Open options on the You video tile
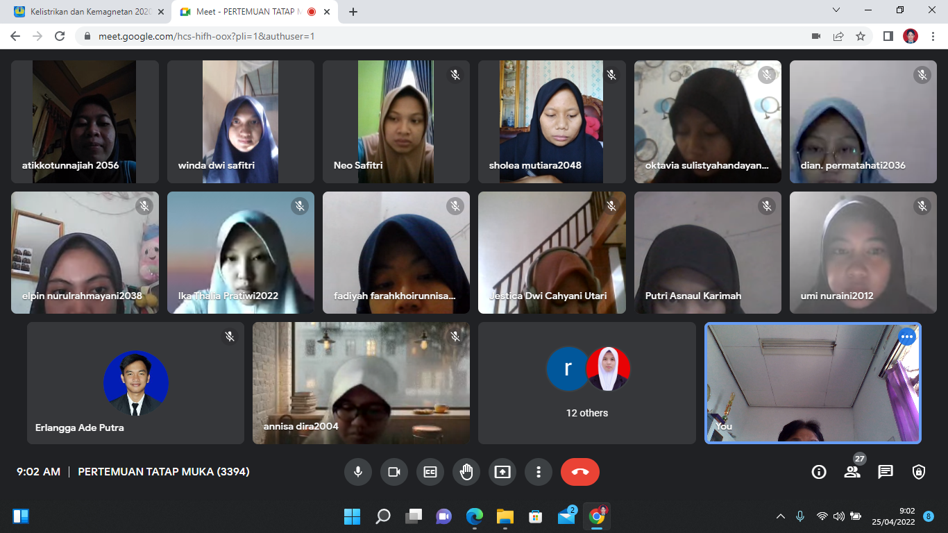This screenshot has width=948, height=533. 907,337
